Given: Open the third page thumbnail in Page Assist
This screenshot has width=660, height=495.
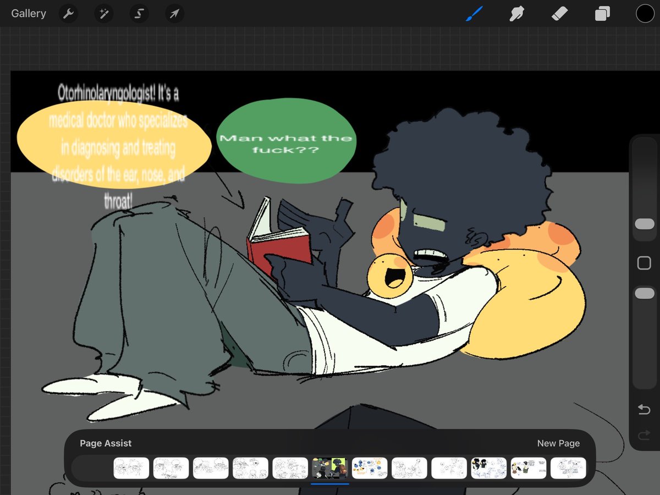Looking at the screenshot, I should (211, 468).
